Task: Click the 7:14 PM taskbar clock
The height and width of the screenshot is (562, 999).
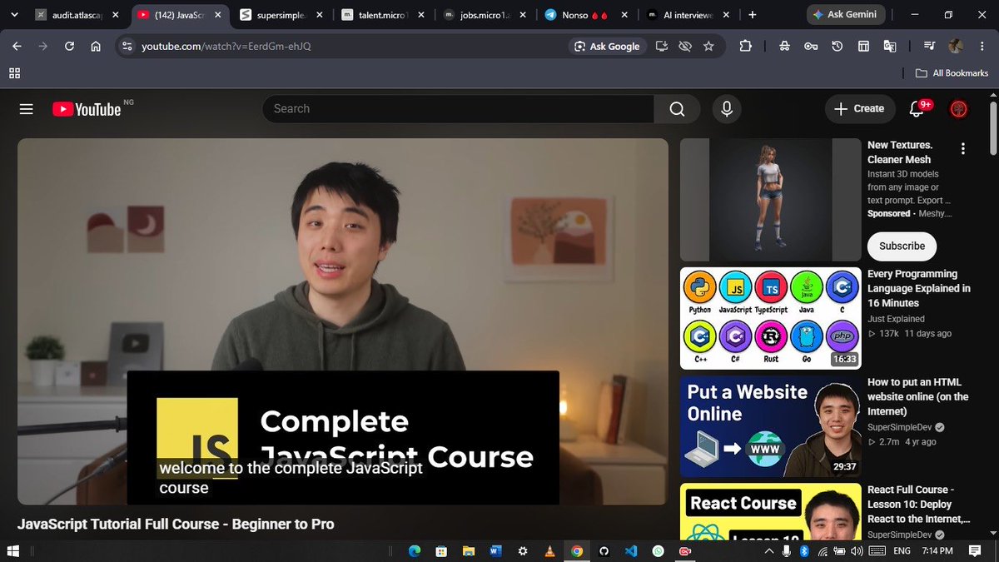Action: [937, 551]
